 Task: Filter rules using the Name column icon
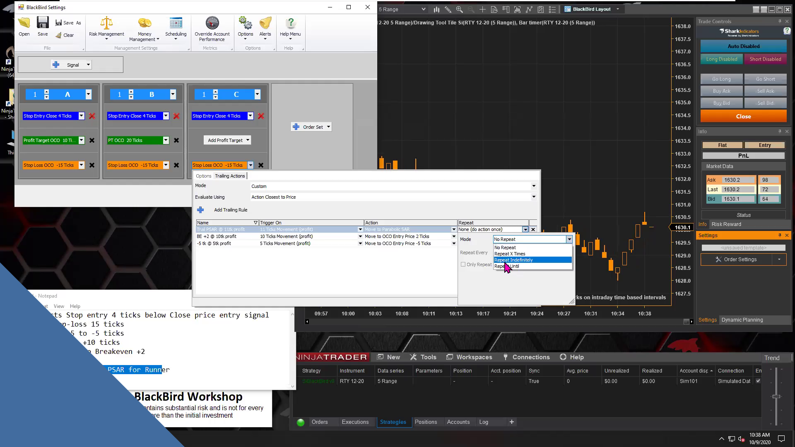coord(255,223)
